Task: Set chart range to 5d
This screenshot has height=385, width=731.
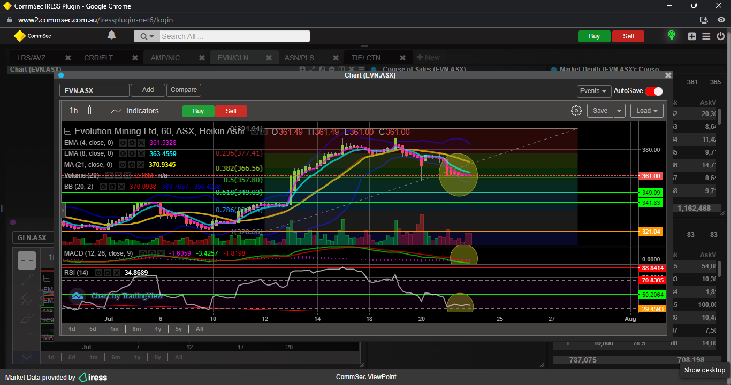Action: click(x=93, y=329)
